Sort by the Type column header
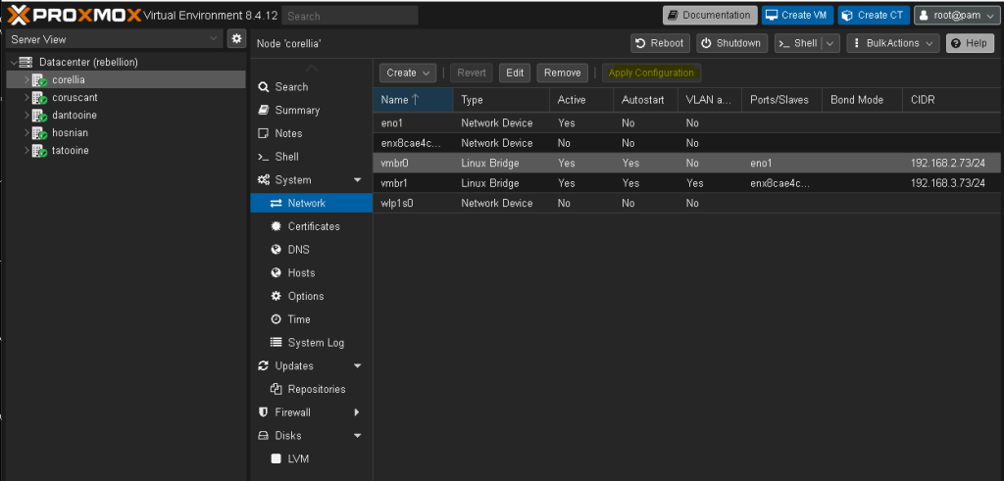This screenshot has width=1004, height=481. 501,100
